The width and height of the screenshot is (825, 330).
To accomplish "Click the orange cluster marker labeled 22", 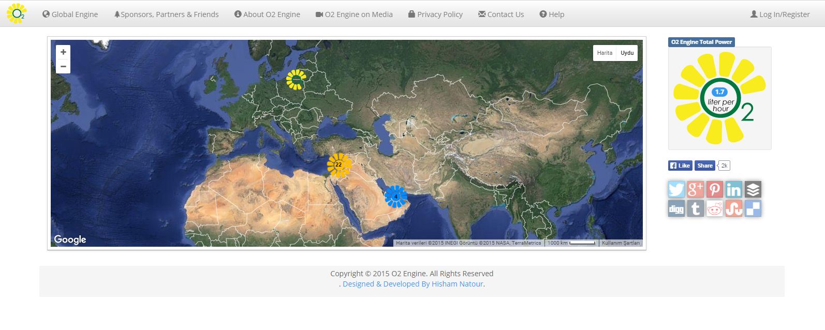I will [338, 165].
